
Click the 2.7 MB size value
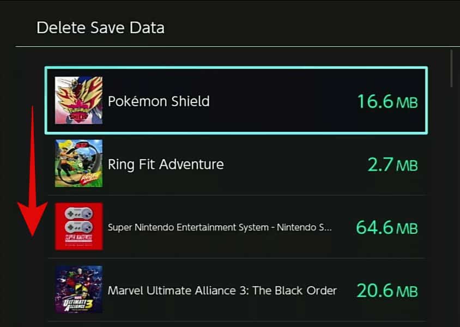[x=392, y=164]
